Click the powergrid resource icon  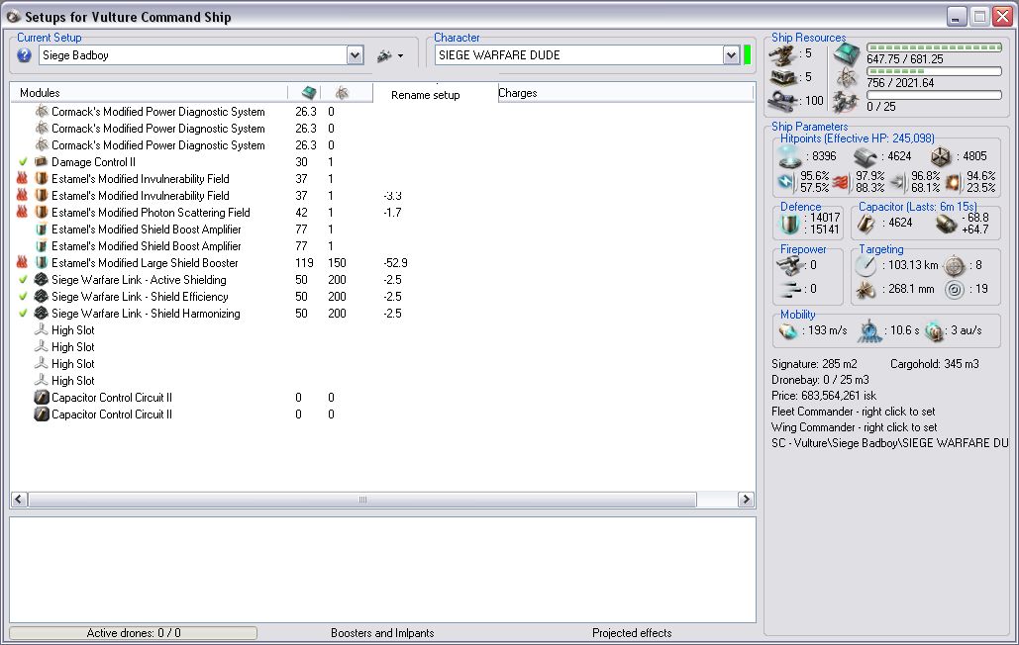tap(847, 78)
